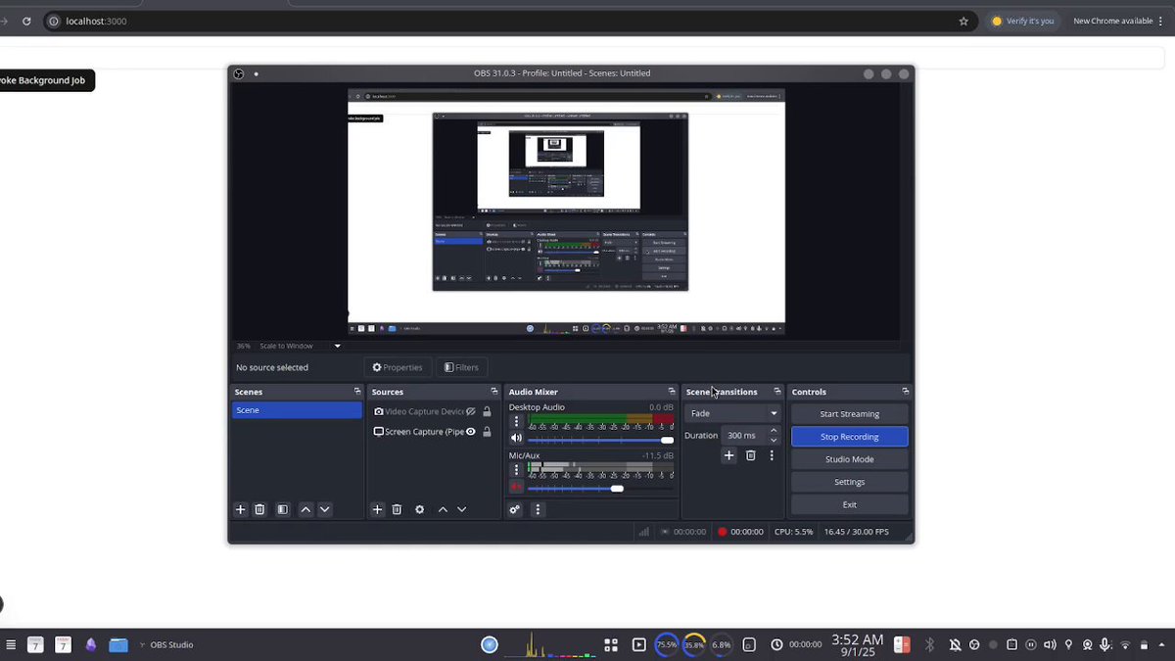Image resolution: width=1175 pixels, height=661 pixels.
Task: Expand the Scale to Window dropdown
Action: click(338, 346)
